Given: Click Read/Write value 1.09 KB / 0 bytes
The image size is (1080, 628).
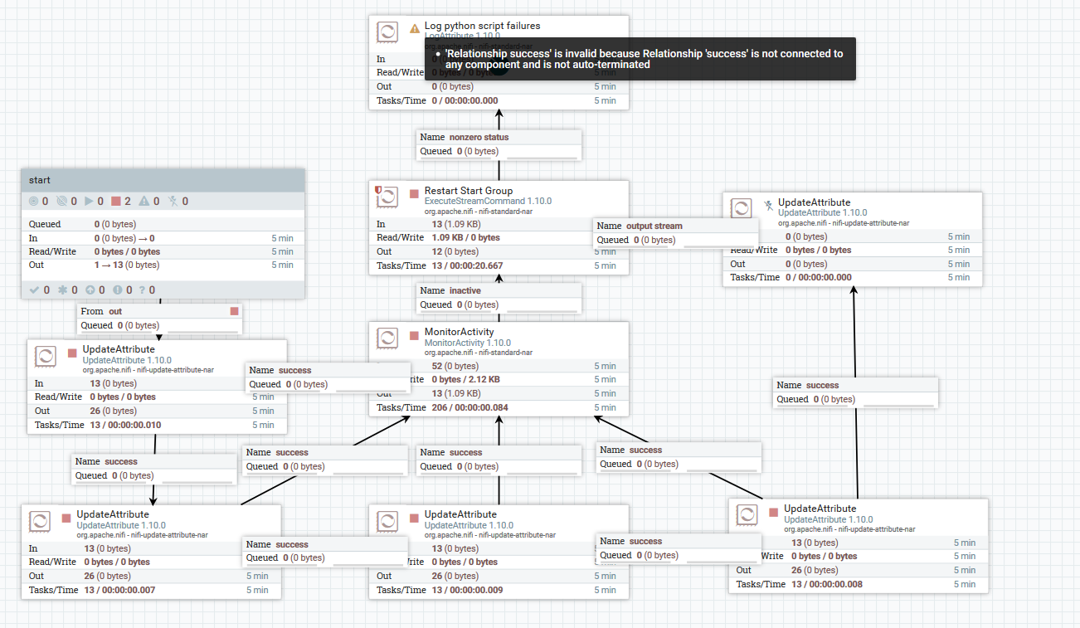Looking at the screenshot, I should point(466,237).
